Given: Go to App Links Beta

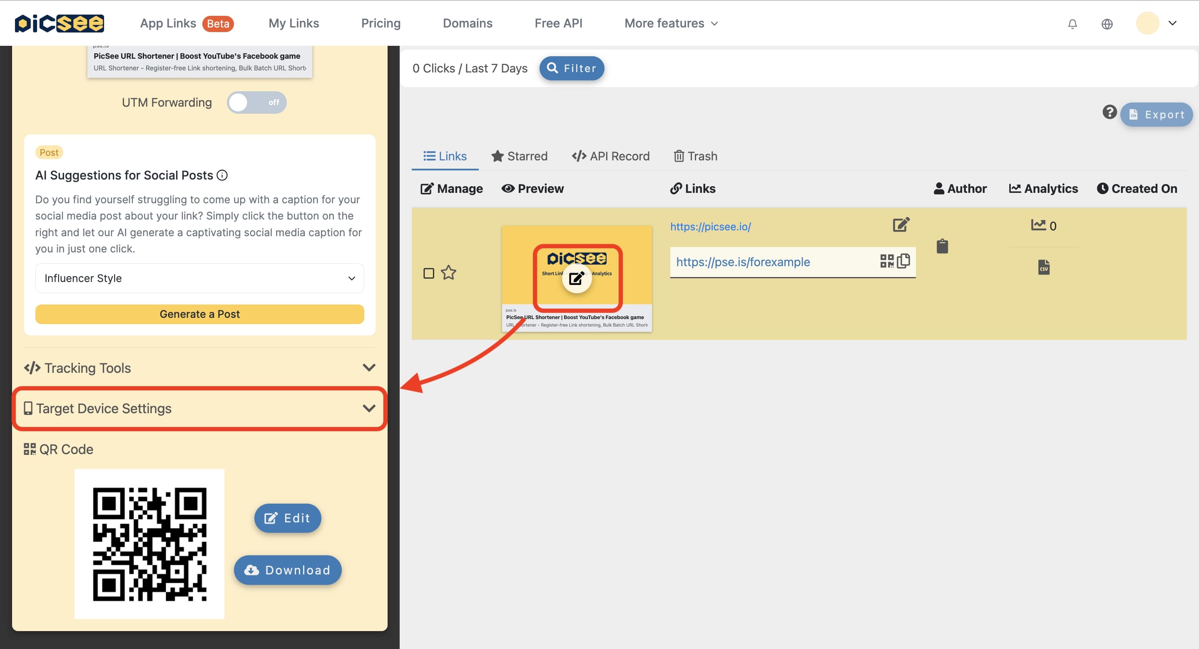Looking at the screenshot, I should coord(187,23).
